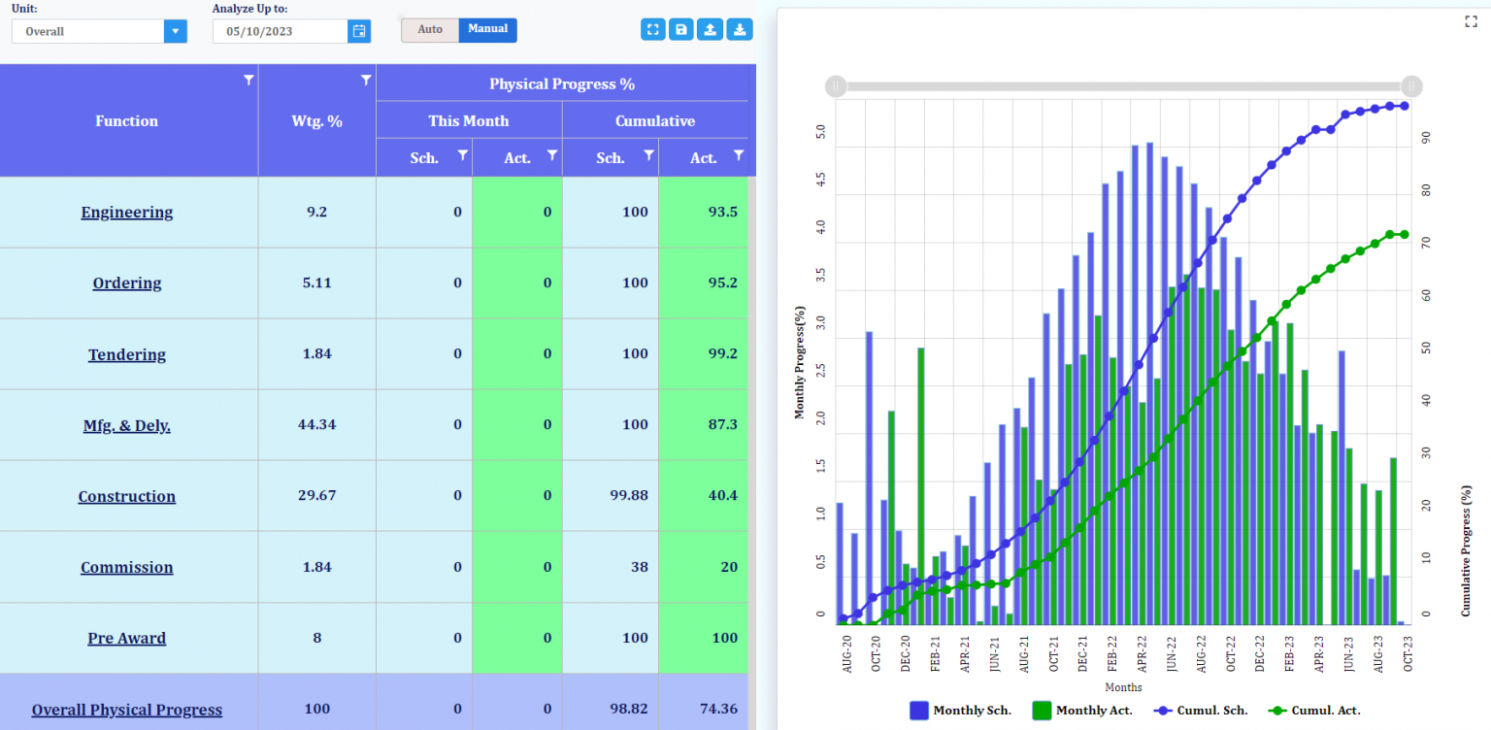This screenshot has height=730, width=1491.
Task: Expand the chart to fullscreen
Action: tap(1471, 21)
